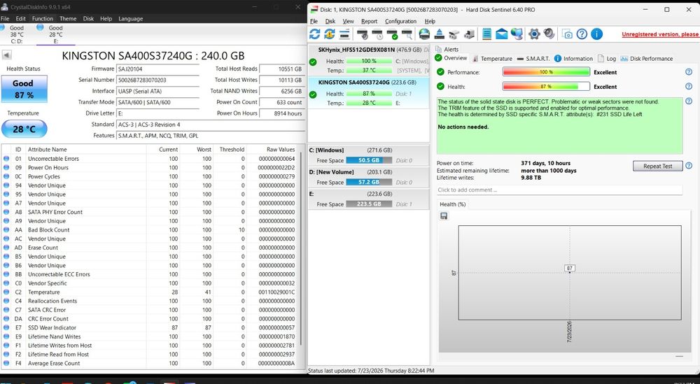Click the question mark help icon in toolbar
Viewport: 700px width, 384px height.
[582, 34]
